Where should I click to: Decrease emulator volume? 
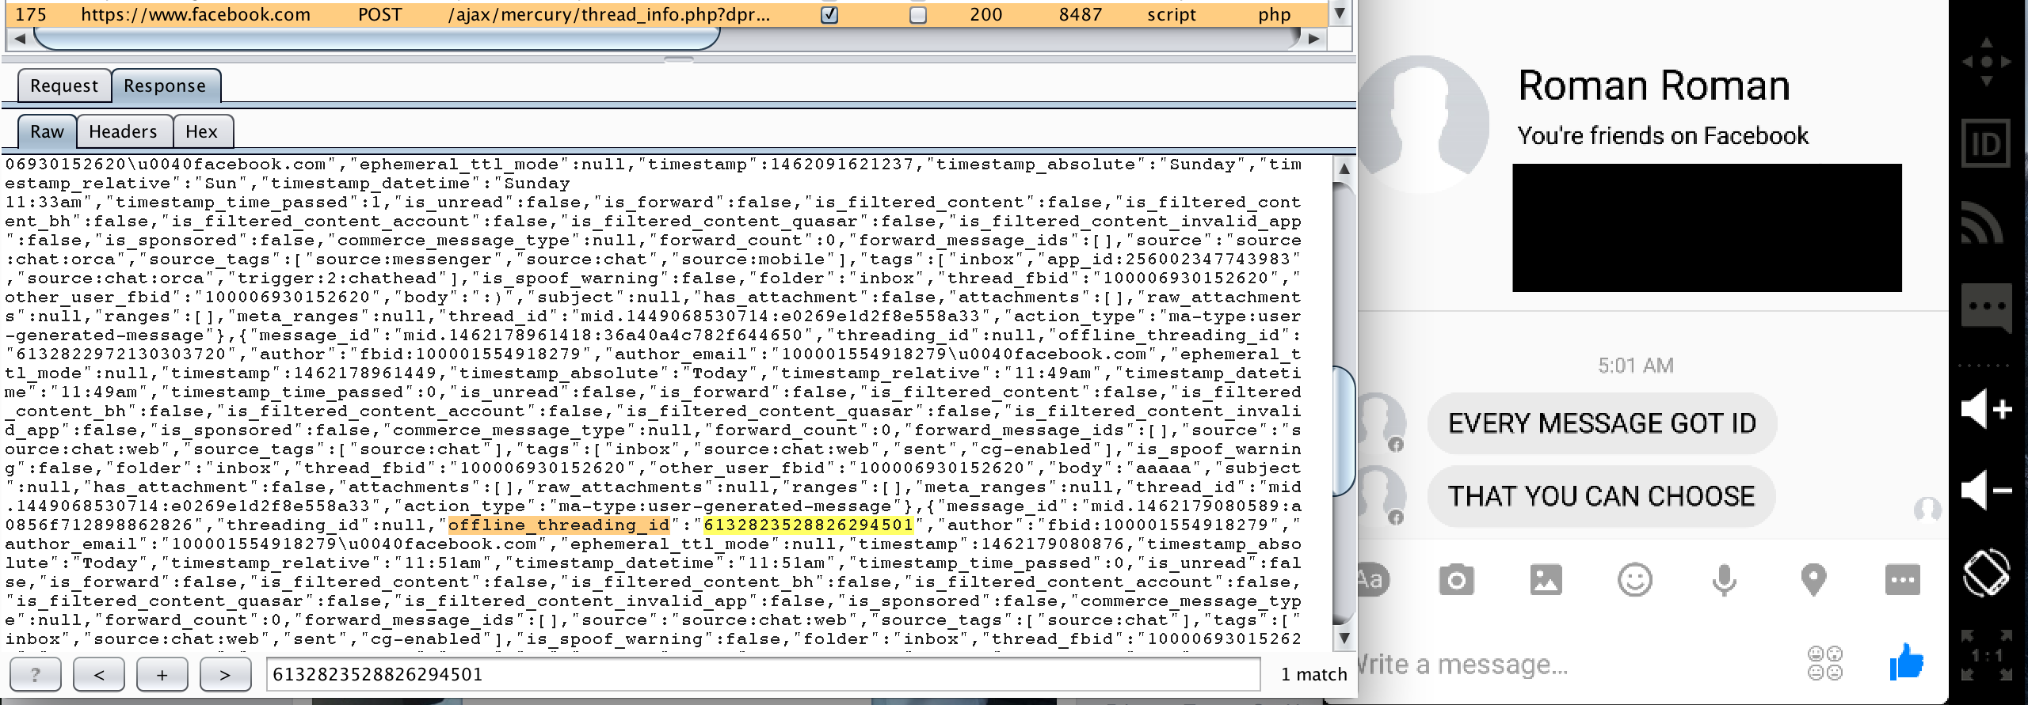click(x=1986, y=491)
